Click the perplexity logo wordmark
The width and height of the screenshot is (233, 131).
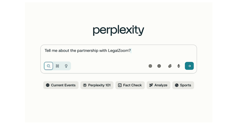pyautogui.click(x=119, y=30)
